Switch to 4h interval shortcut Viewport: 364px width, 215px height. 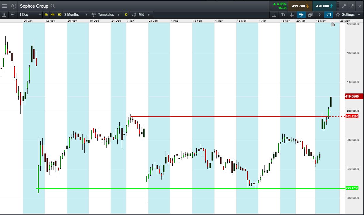(53, 14)
